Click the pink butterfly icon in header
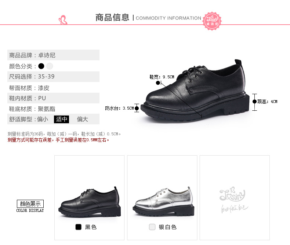290x245 pixels. (x=63, y=20)
